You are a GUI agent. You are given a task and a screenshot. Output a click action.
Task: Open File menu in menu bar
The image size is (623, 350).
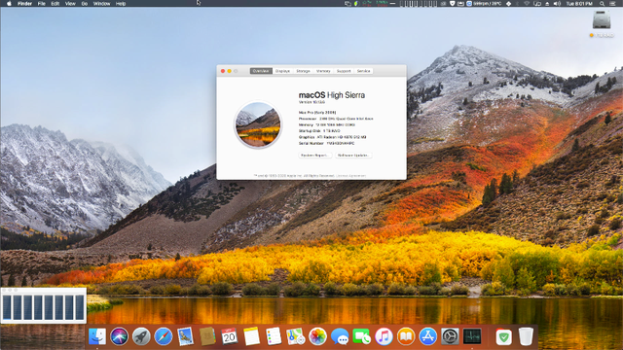pyautogui.click(x=41, y=4)
